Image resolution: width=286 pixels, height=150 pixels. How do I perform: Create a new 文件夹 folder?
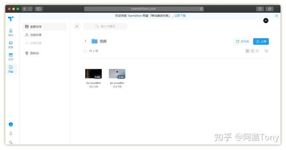[x=242, y=41]
